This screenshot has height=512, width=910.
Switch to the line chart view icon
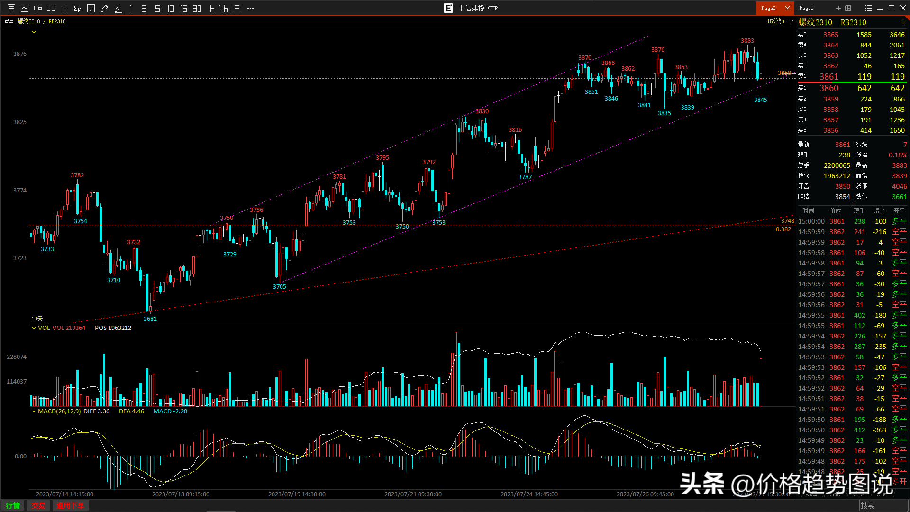[x=25, y=8]
